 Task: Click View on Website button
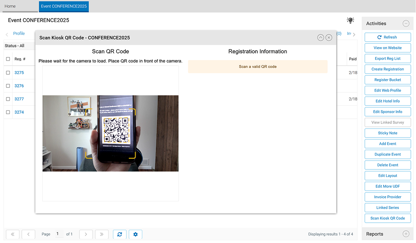point(388,48)
